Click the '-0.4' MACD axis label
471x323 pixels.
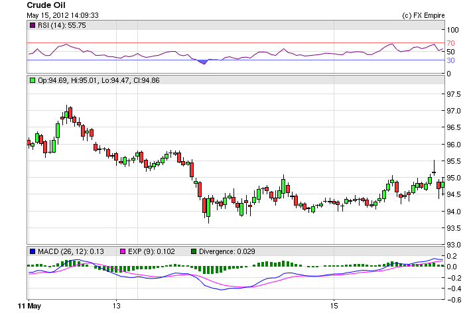pyautogui.click(x=453, y=289)
